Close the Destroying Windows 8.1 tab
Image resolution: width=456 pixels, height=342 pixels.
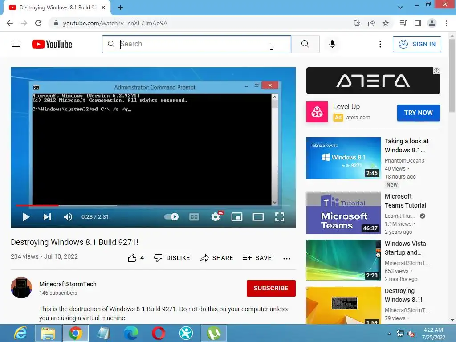[103, 8]
